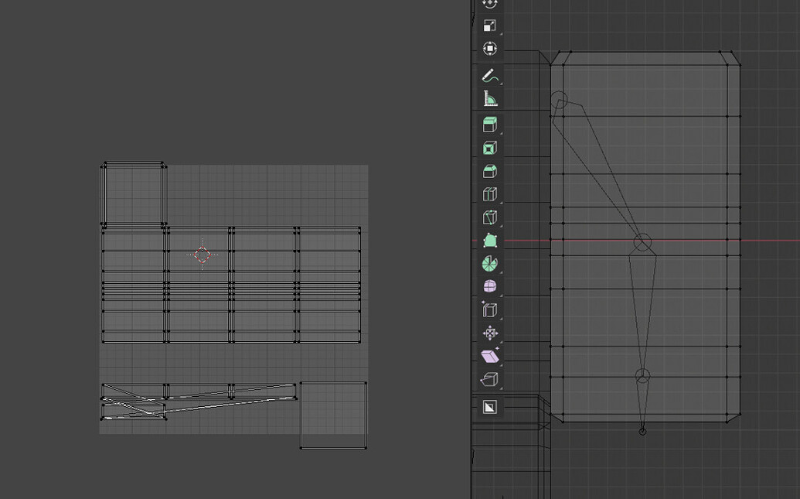The height and width of the screenshot is (499, 800).
Task: Select the Poly Build tool
Action: click(x=490, y=241)
